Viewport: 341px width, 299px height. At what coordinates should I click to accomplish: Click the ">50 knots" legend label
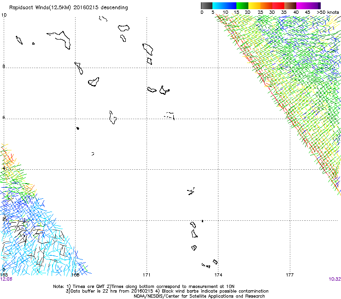328,12
